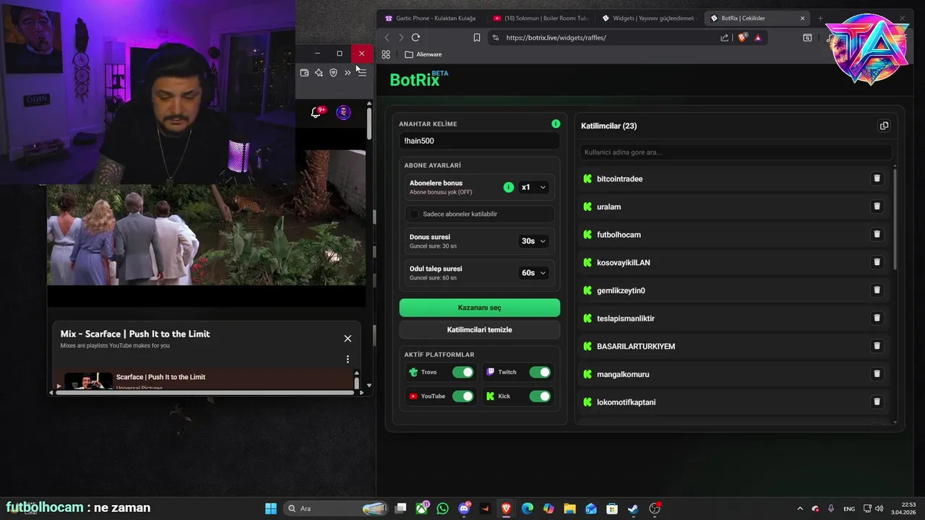Click the YouTube window vertical scrollbar
925x520 pixels.
point(369,123)
